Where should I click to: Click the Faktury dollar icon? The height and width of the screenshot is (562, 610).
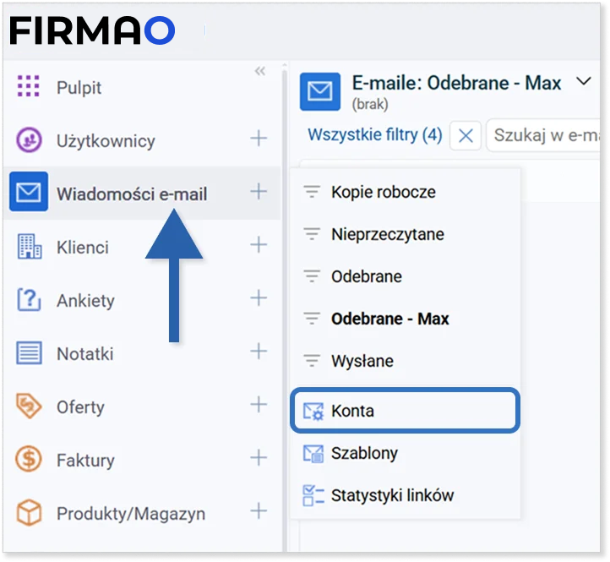click(x=29, y=460)
